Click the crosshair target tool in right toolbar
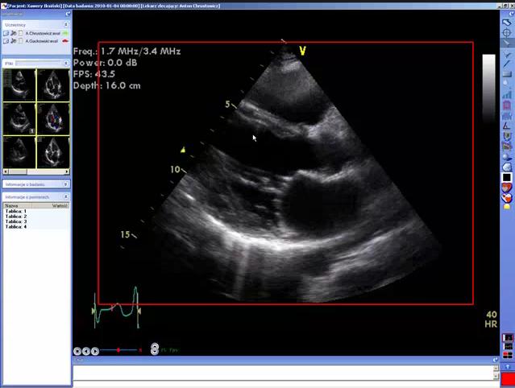This screenshot has width=515, height=388. (x=507, y=33)
